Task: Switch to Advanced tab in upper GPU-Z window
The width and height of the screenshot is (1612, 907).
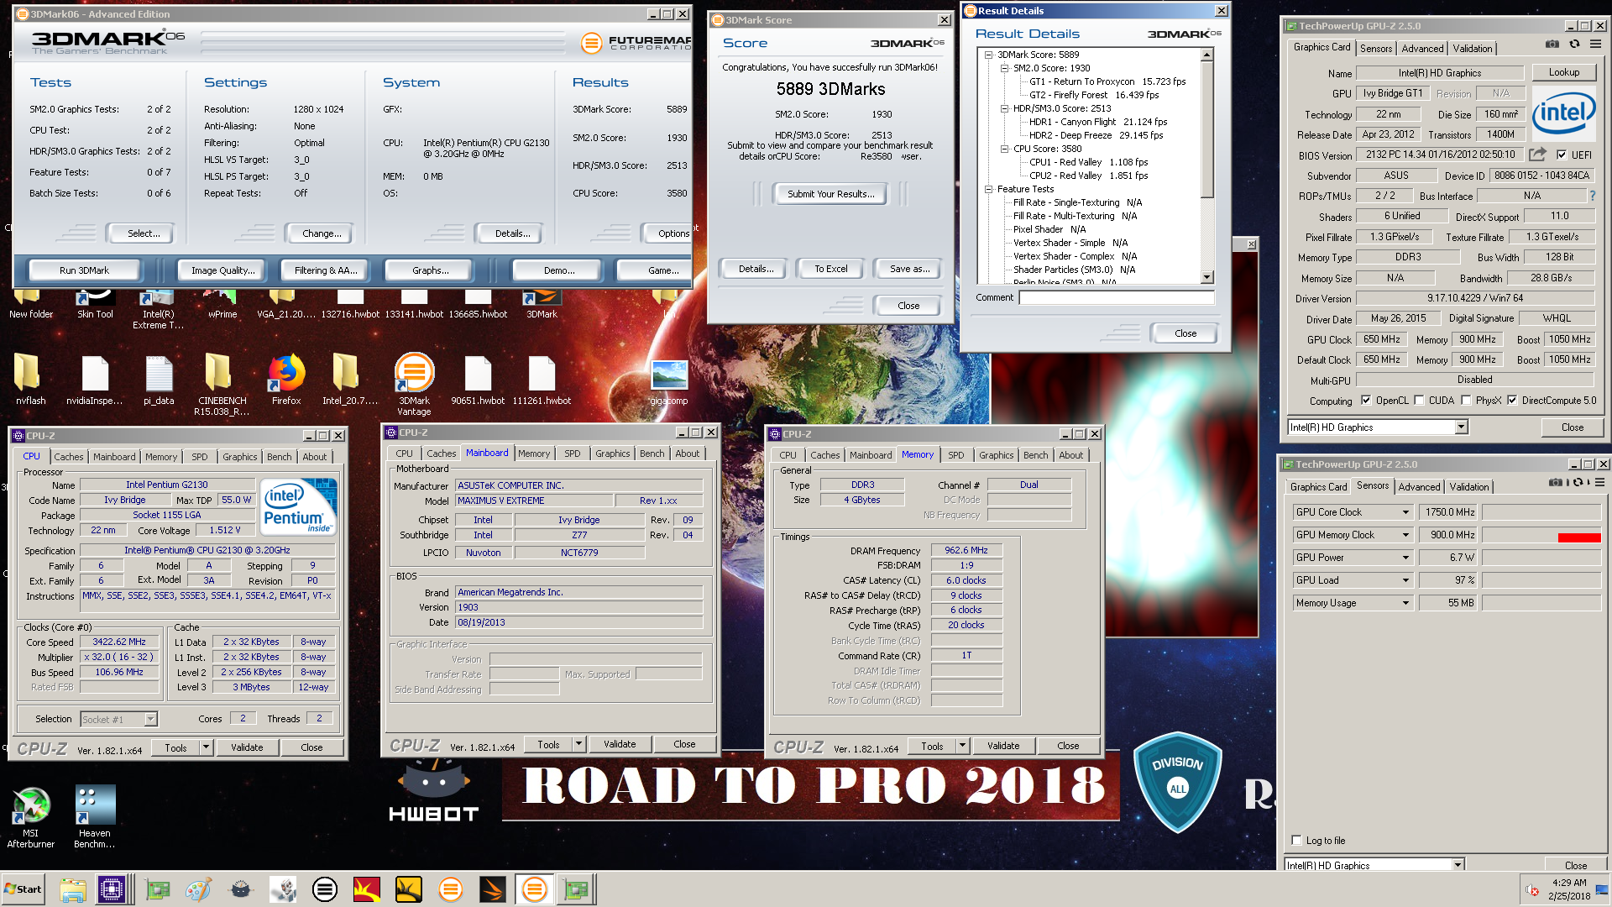Action: click(1422, 49)
